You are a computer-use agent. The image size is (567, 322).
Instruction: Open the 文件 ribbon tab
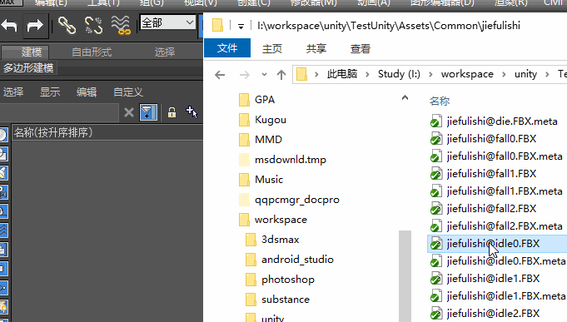coord(227,48)
